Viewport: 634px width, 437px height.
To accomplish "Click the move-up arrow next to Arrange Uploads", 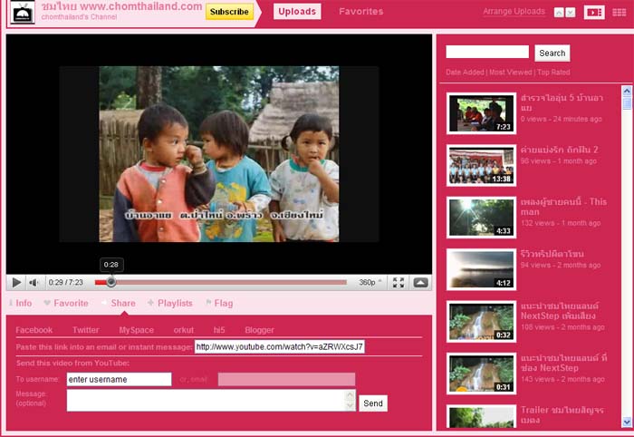I will tap(559, 13).
